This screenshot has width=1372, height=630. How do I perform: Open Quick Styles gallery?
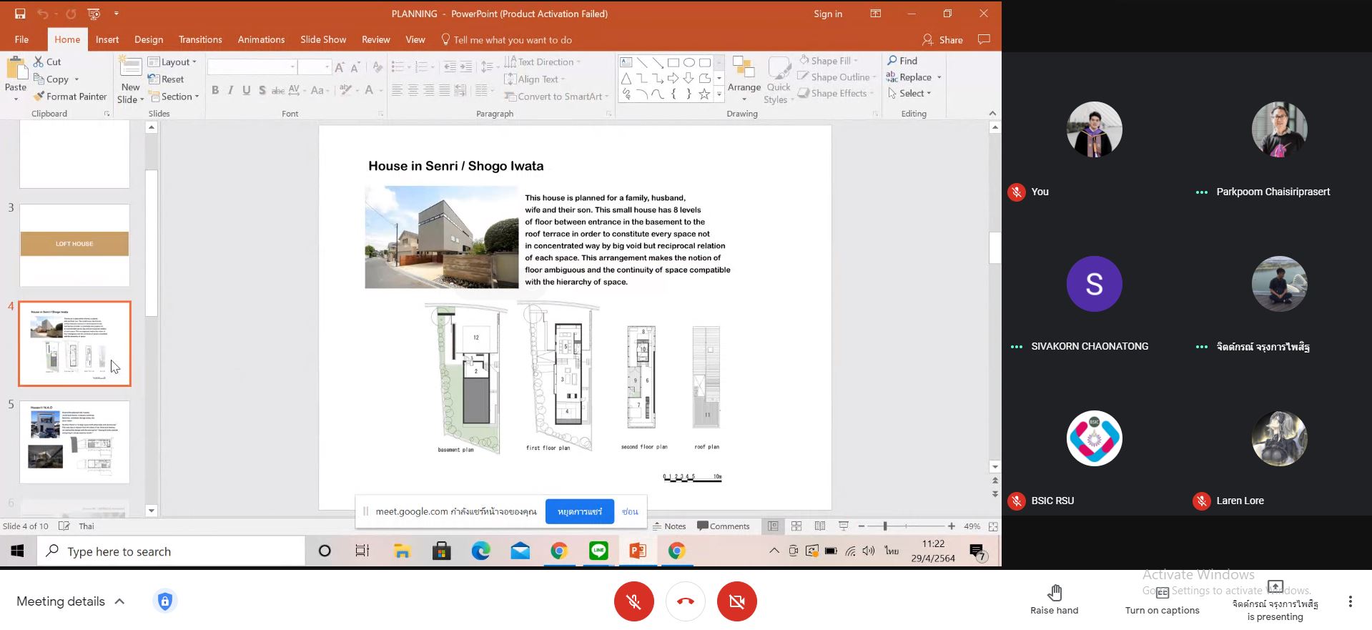click(779, 79)
